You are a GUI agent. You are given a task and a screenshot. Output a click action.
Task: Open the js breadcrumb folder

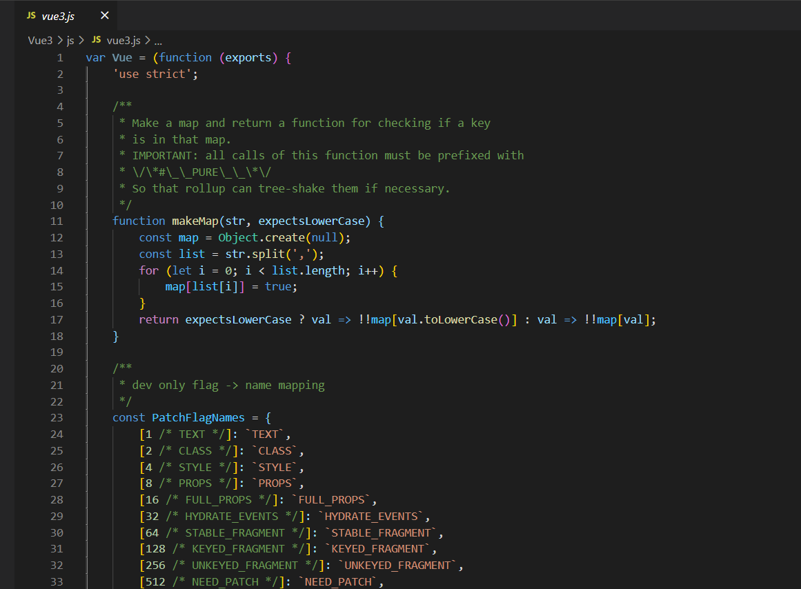point(70,41)
